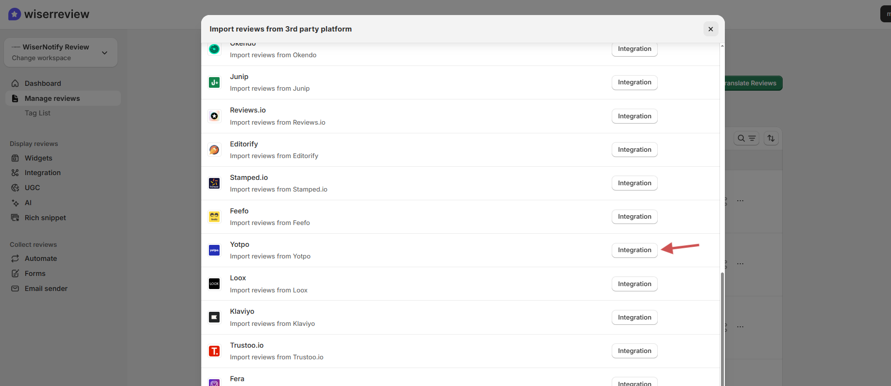Close the import reviews dialog
The image size is (891, 386).
pyautogui.click(x=710, y=29)
